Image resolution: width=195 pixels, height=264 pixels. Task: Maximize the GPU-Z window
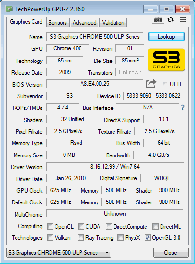pos(166,9)
